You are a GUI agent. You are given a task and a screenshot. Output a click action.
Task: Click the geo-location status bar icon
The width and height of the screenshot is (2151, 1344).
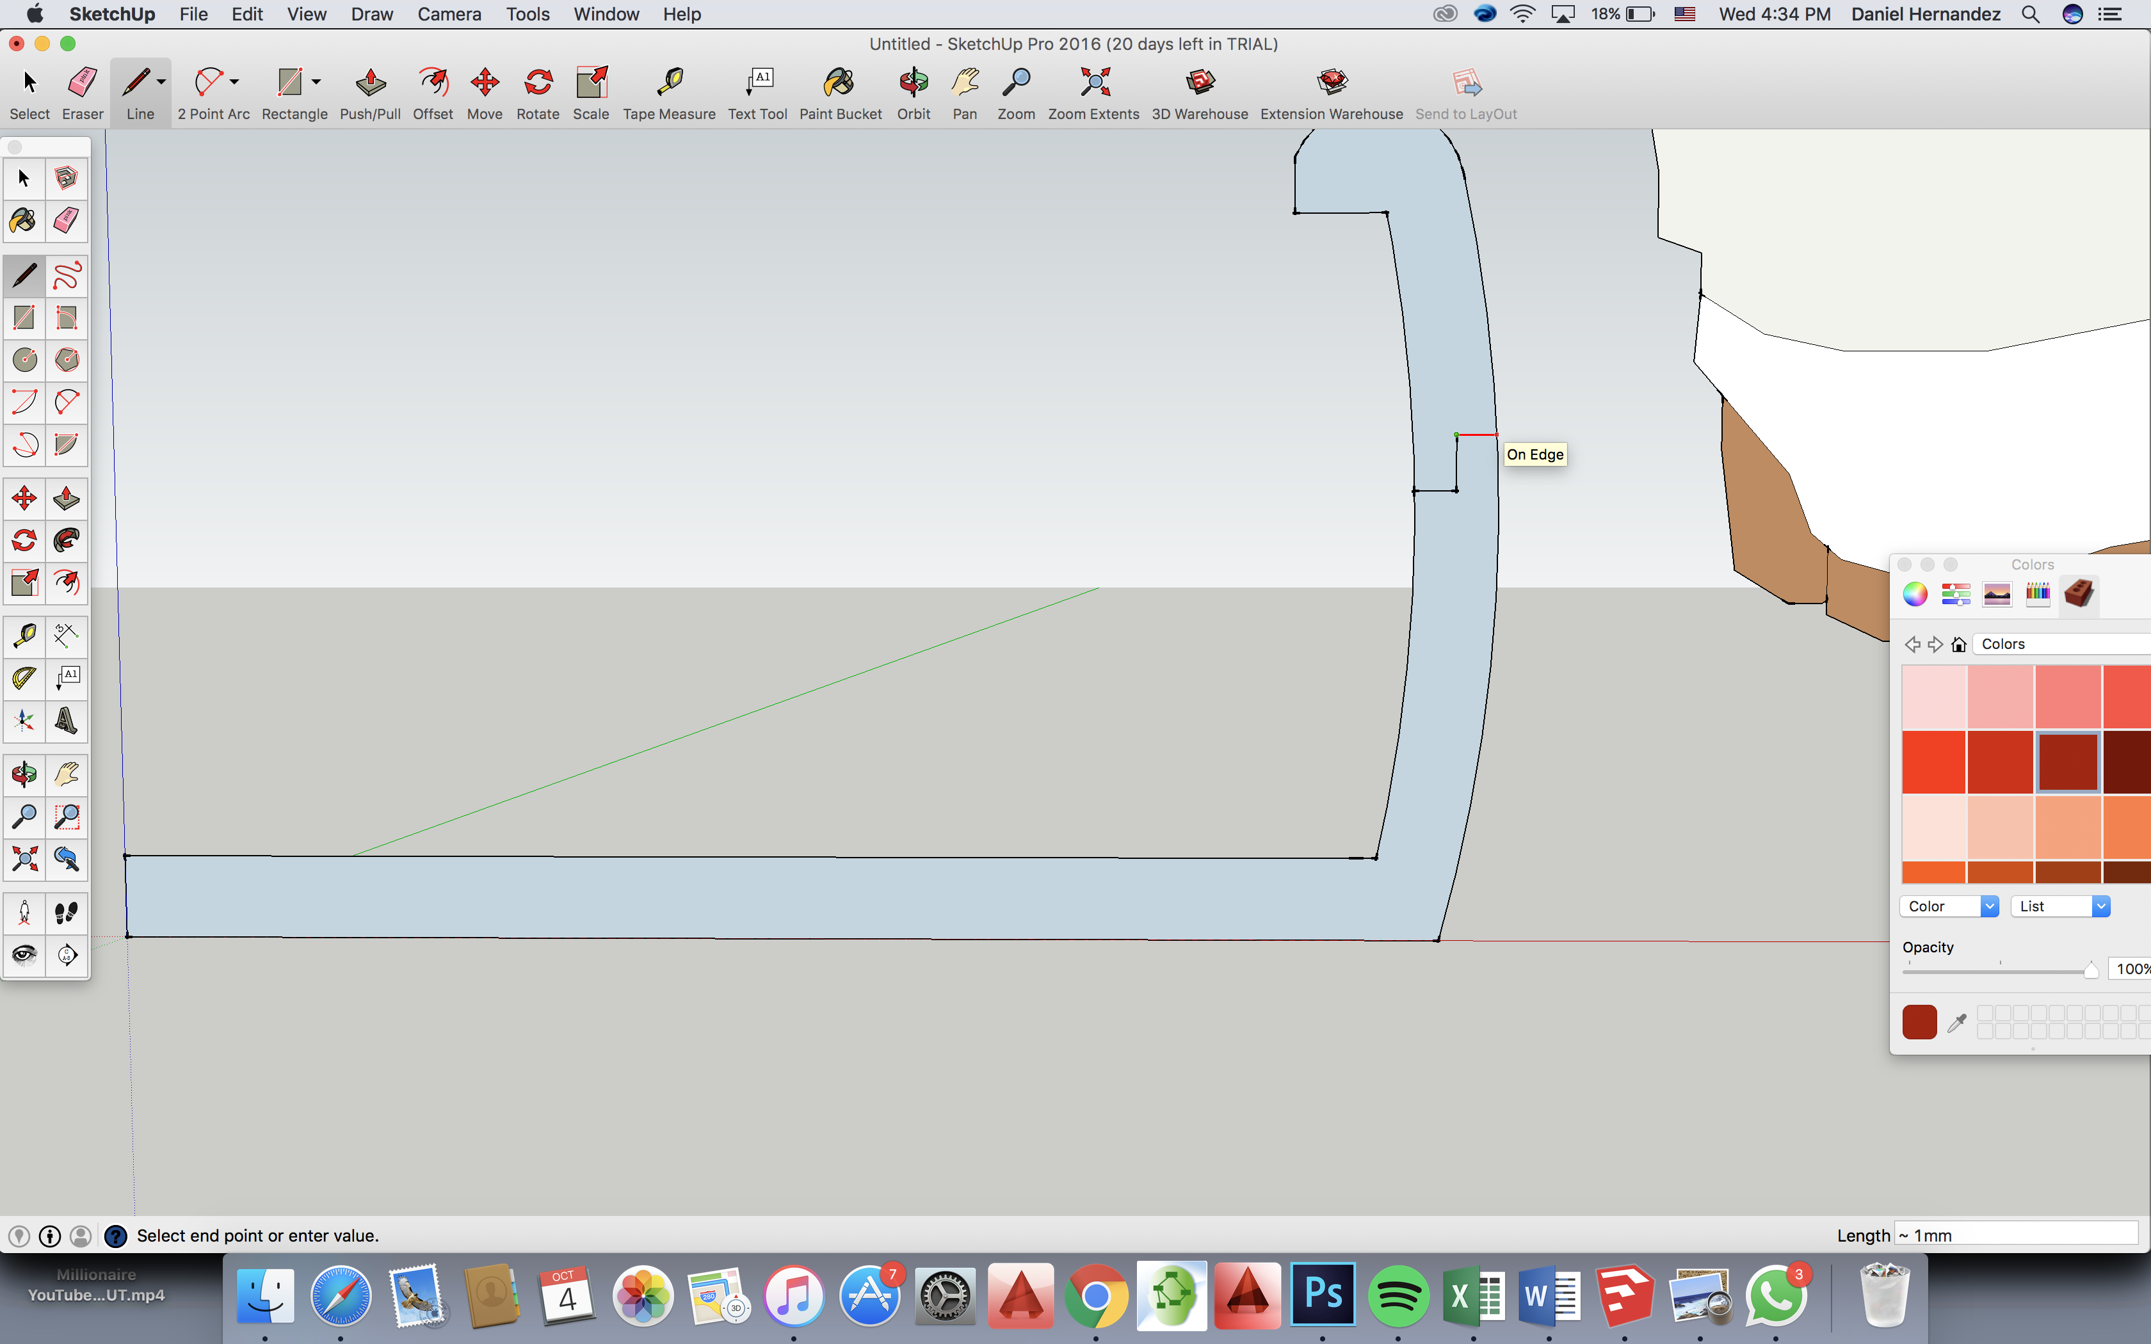click(x=19, y=1236)
